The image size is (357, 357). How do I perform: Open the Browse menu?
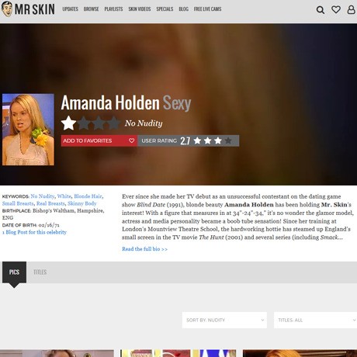(x=91, y=9)
